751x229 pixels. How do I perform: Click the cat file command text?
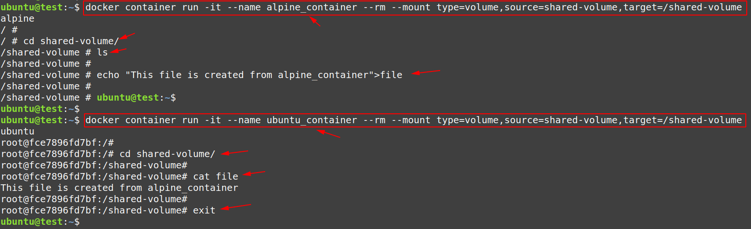coord(216,177)
